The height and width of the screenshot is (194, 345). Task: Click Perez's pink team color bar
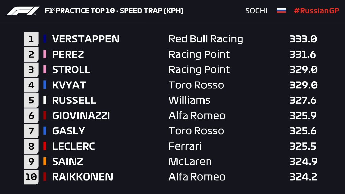pos(45,54)
